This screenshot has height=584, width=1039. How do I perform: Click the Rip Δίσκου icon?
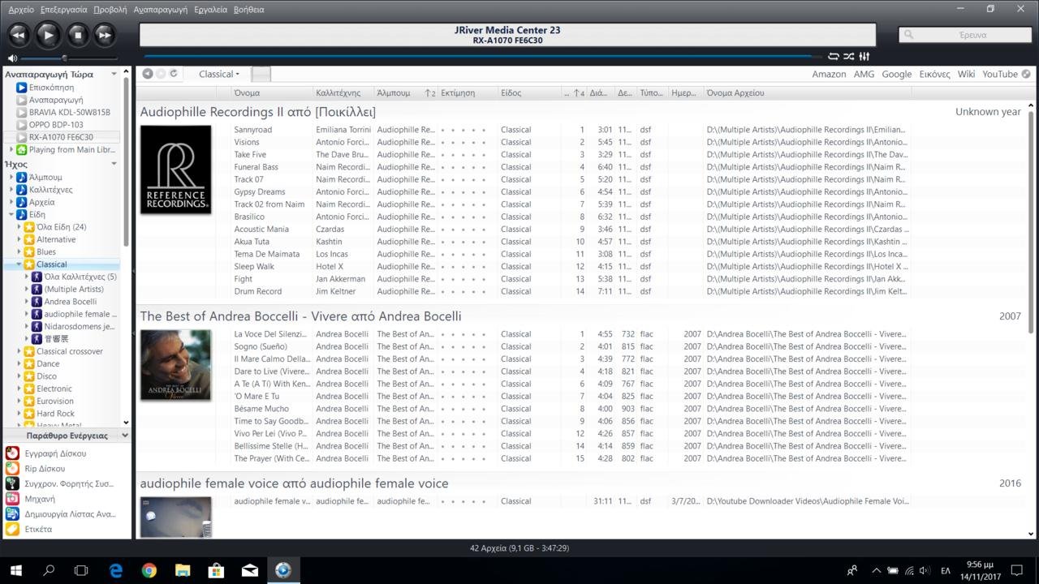point(12,469)
